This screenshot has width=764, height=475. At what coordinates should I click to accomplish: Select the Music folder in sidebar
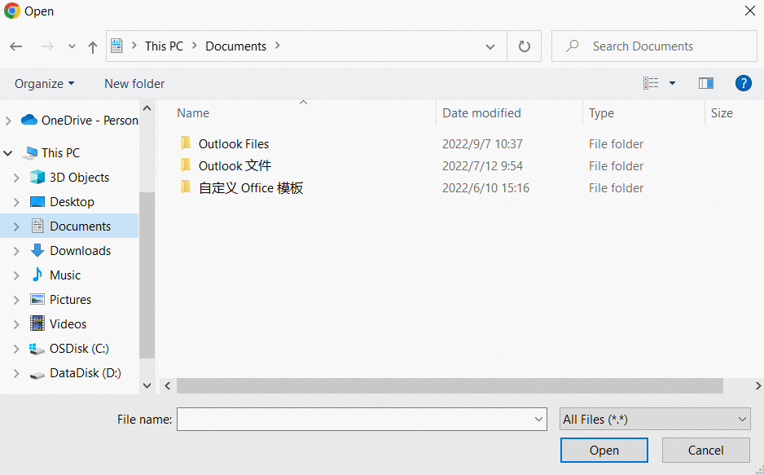point(65,275)
